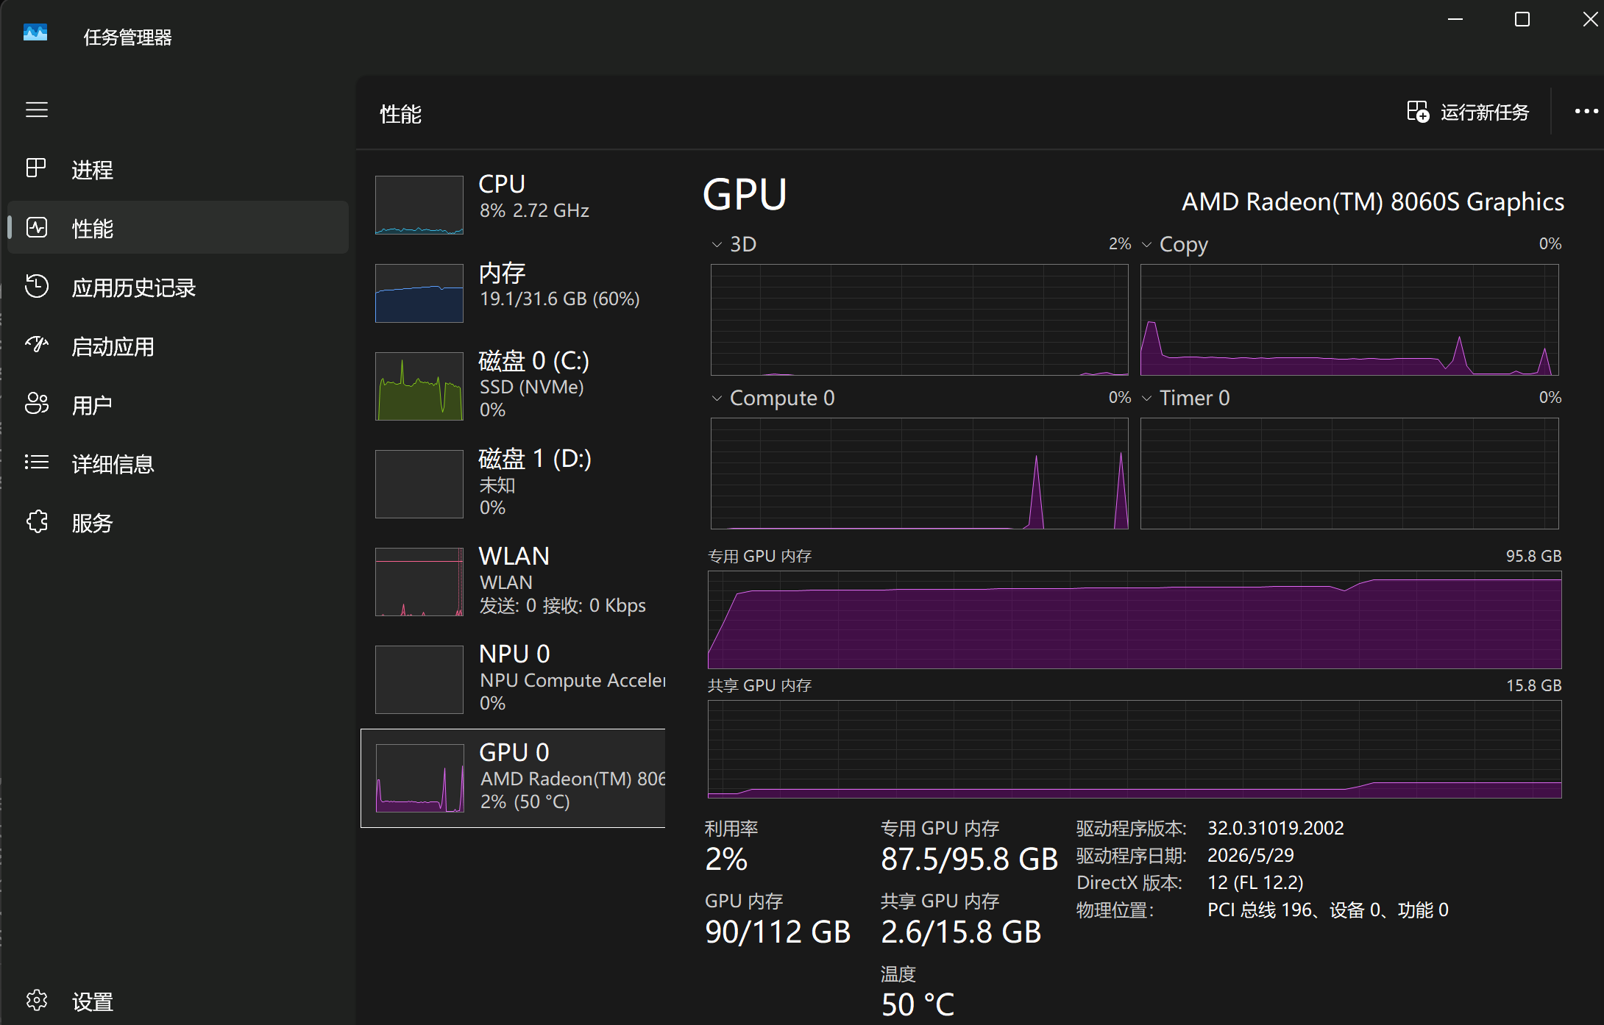Click the 详细信息 list icon
The height and width of the screenshot is (1025, 1604).
(36, 463)
